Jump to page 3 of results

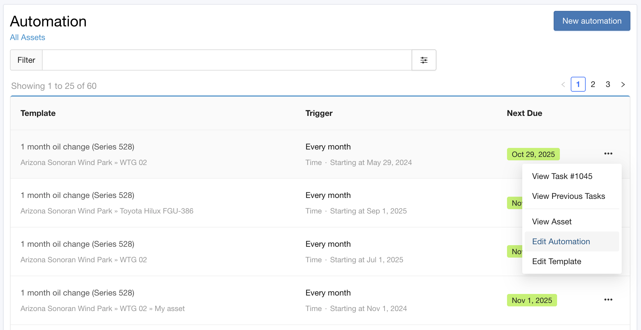608,85
